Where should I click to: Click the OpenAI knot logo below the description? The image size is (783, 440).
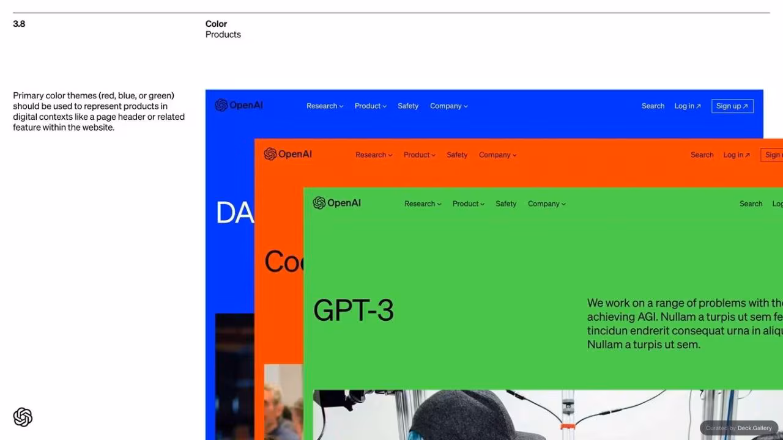coord(23,417)
